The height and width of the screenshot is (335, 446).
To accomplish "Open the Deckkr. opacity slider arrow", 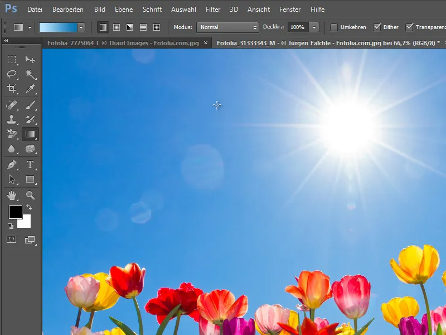I will pos(314,27).
